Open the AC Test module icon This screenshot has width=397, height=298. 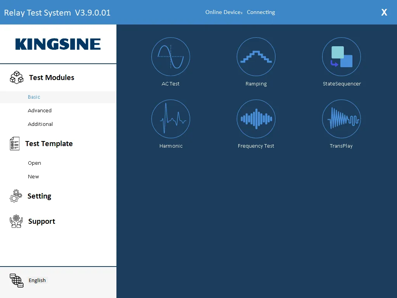tap(171, 57)
